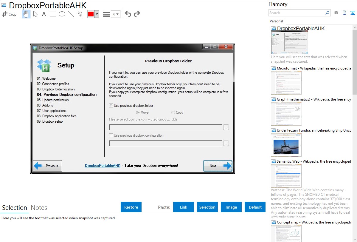Click the DropboxPortableAHK Setup logo icon

point(44,65)
